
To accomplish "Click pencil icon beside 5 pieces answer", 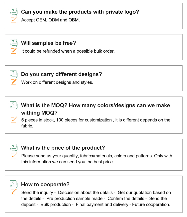I will [13, 119].
